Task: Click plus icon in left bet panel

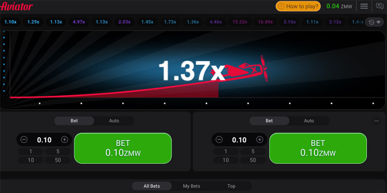Action: [64, 139]
